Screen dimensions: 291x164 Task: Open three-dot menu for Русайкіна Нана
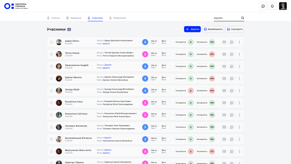pos(239,103)
